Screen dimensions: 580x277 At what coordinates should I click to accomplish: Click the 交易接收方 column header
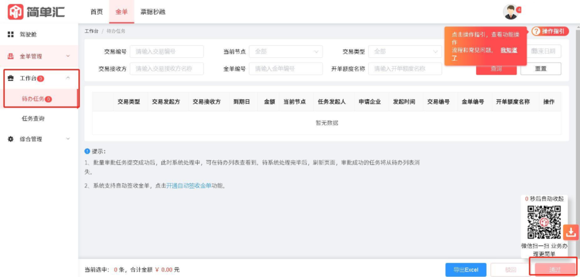pyautogui.click(x=207, y=102)
